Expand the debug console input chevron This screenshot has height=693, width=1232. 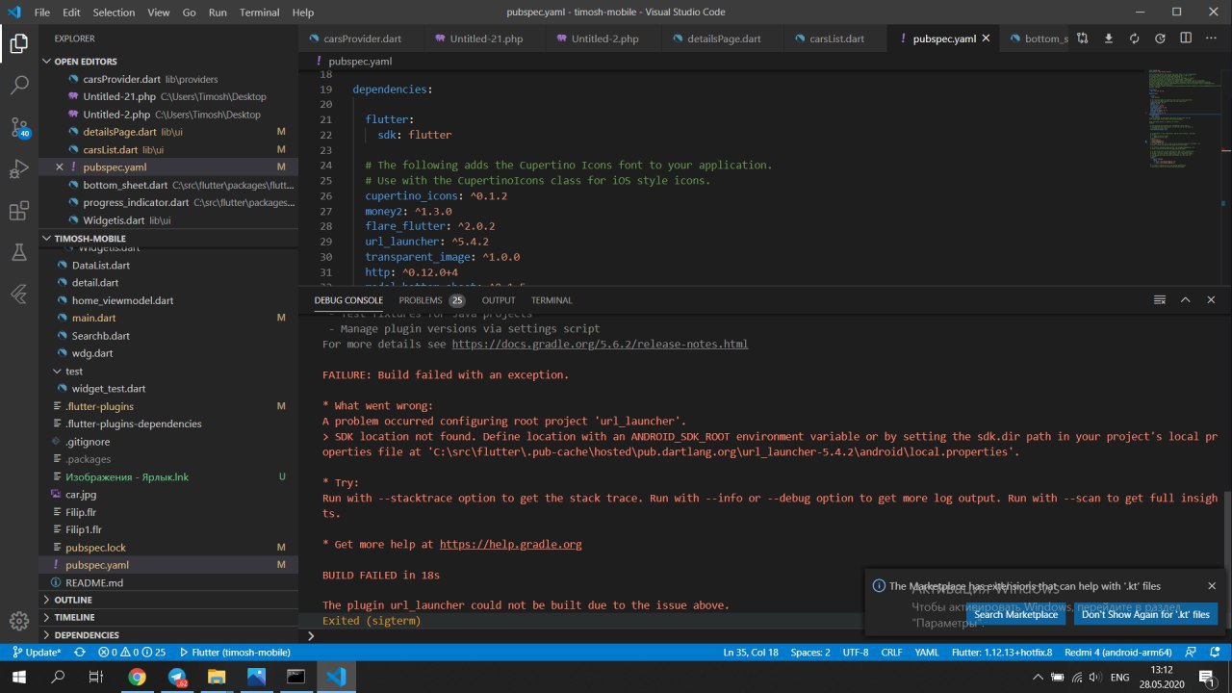(311, 635)
